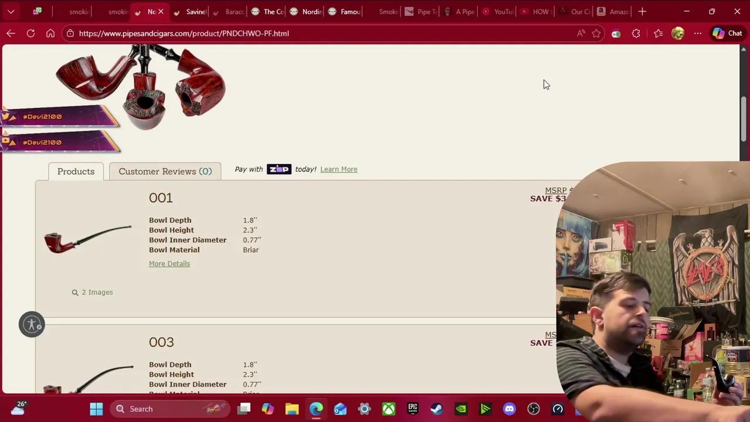The width and height of the screenshot is (750, 422).
Task: Open the Windows Start menu
Action: point(96,409)
